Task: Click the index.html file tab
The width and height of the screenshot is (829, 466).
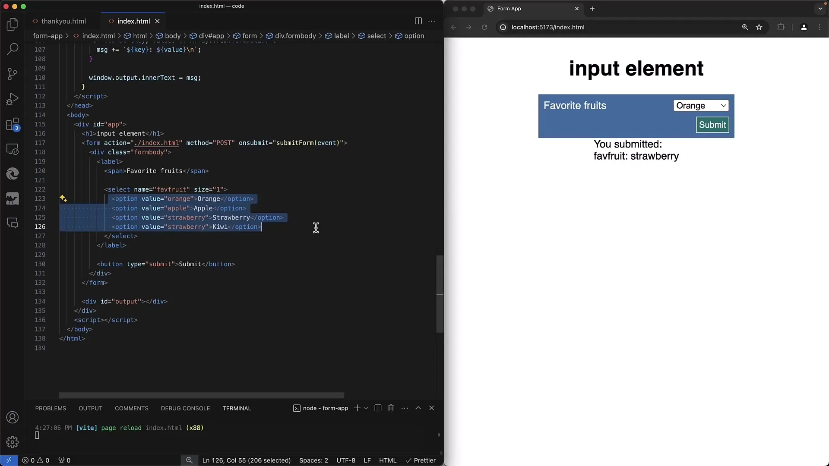Action: (x=133, y=21)
